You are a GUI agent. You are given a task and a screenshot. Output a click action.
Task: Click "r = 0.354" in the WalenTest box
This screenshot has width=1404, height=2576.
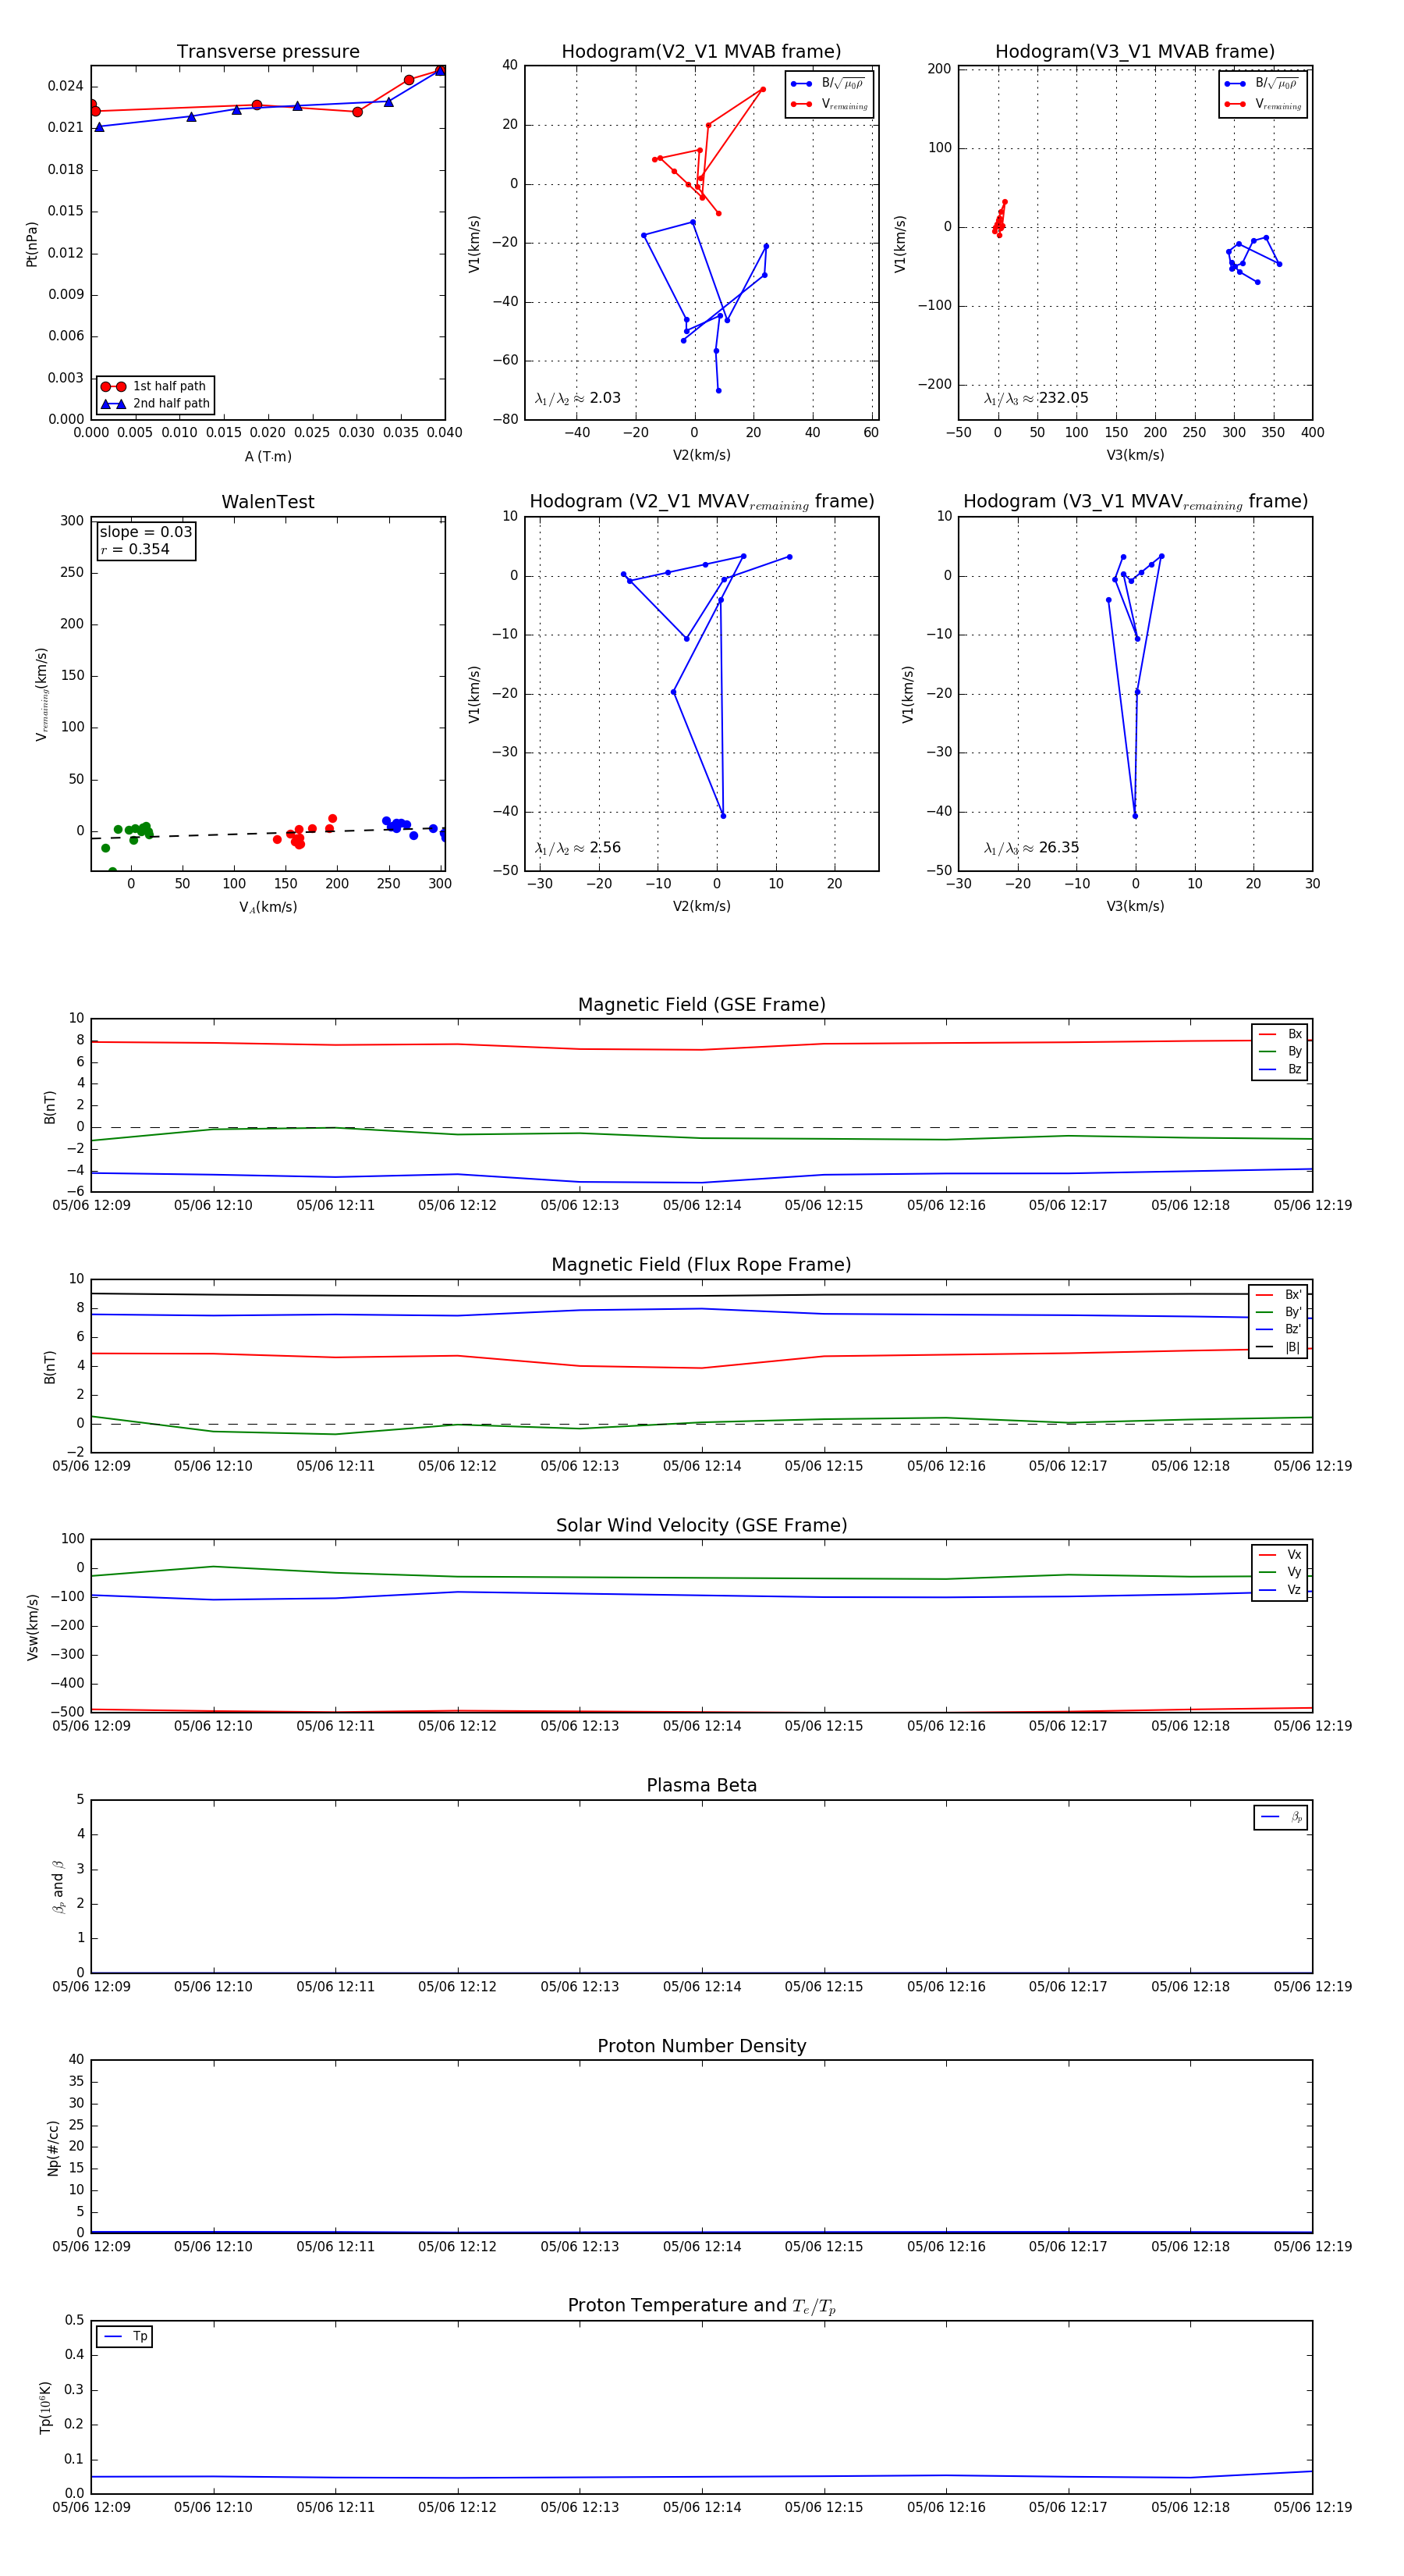(135, 549)
